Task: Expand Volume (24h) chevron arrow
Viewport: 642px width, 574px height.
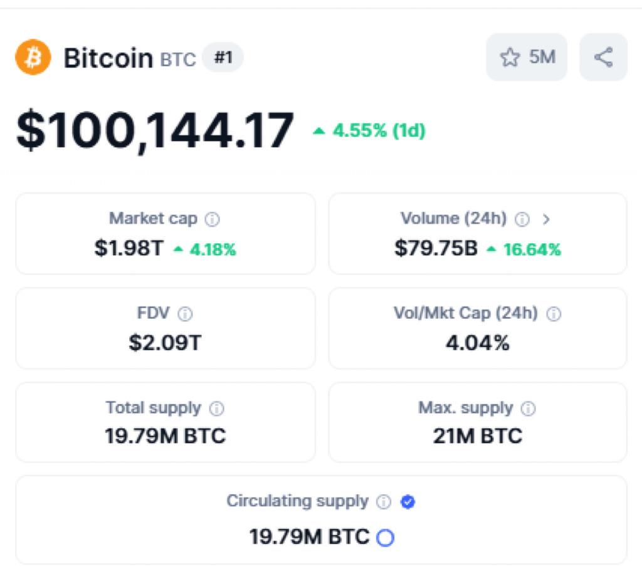Action: [546, 219]
